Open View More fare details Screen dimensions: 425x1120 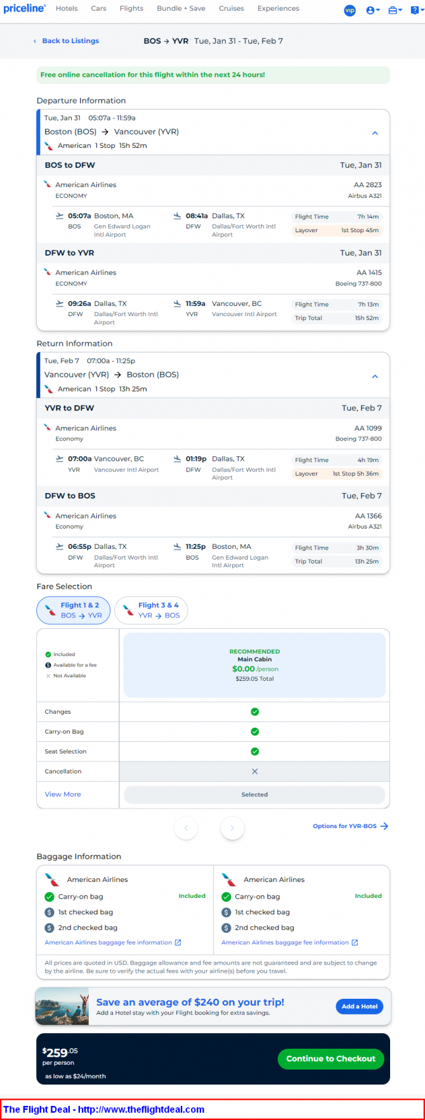tap(63, 794)
